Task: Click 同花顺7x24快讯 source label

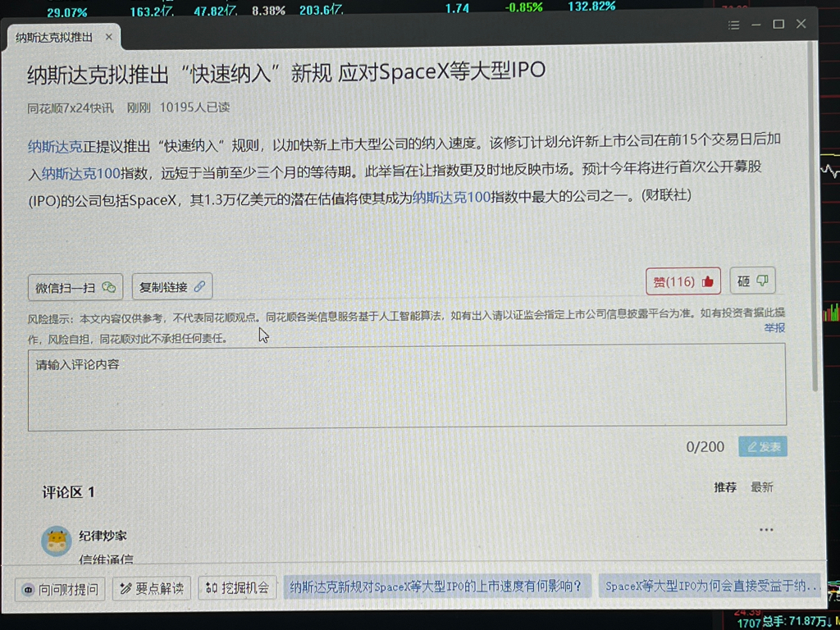Action: pyautogui.click(x=71, y=108)
